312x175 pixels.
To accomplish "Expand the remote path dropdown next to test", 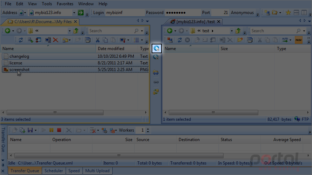I will (x=232, y=31).
